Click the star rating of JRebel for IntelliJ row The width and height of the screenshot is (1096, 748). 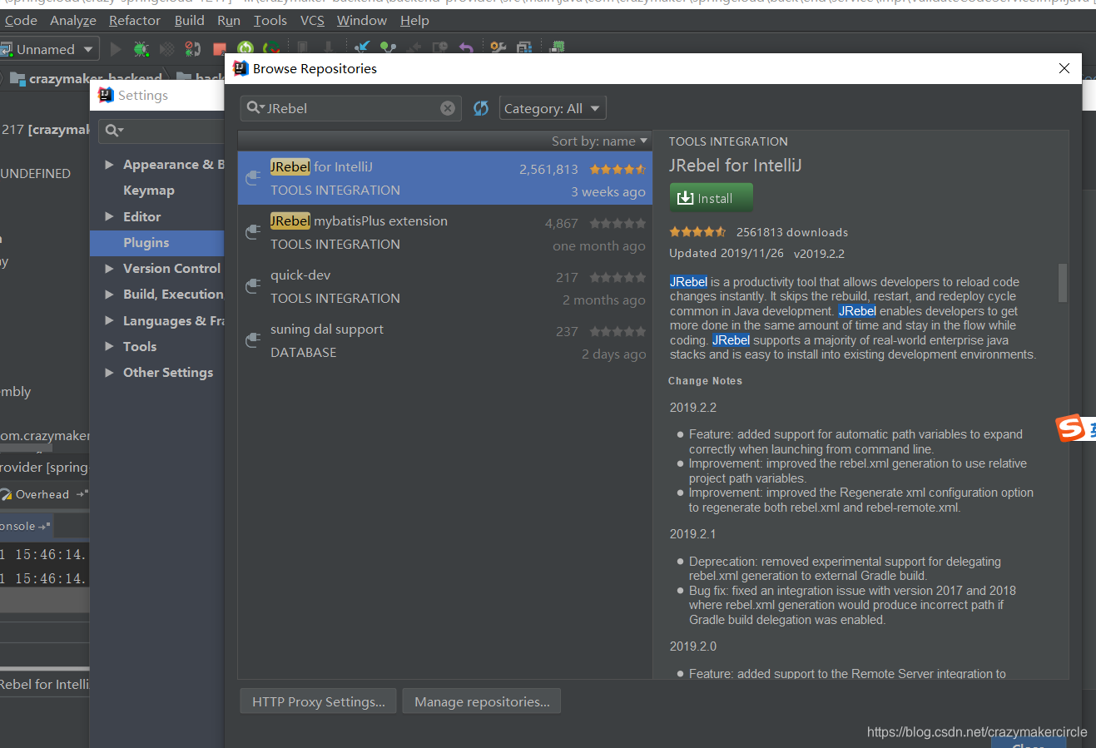617,169
